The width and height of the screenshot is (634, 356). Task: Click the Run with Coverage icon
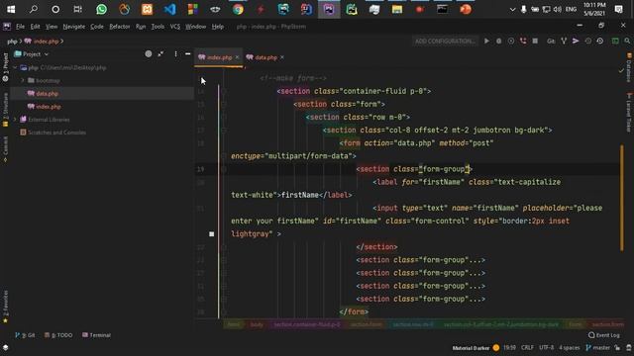click(x=511, y=42)
